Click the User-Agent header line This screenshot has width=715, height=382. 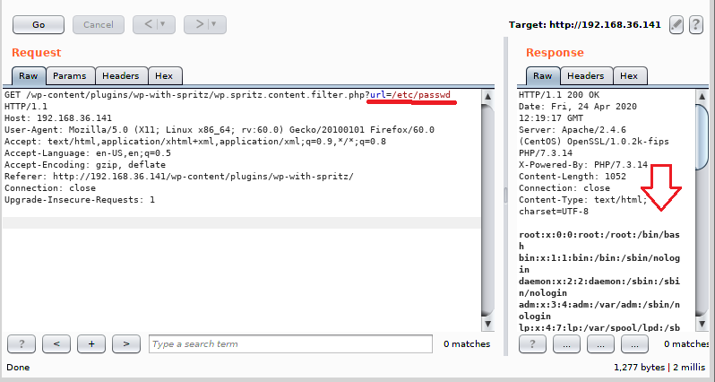pyautogui.click(x=220, y=130)
